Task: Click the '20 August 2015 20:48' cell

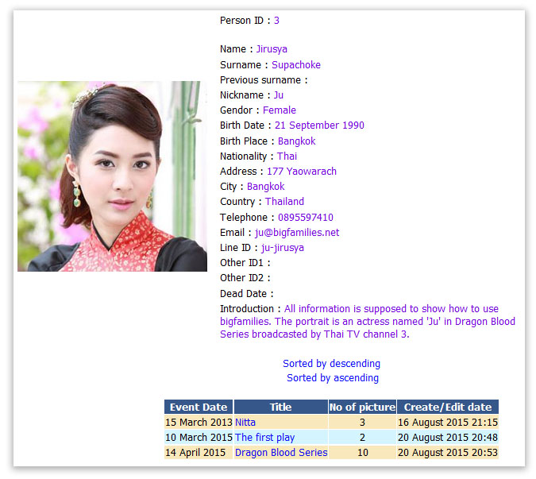Action: click(x=448, y=437)
